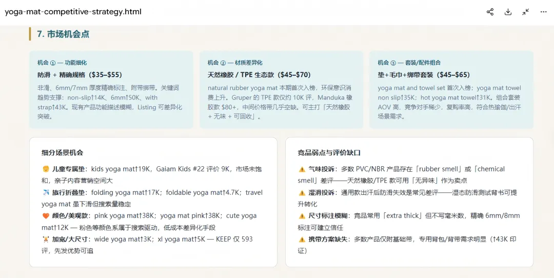Click the warning icon beside 携带方案缺失
Screen dimensions: 554x278
click(x=302, y=239)
